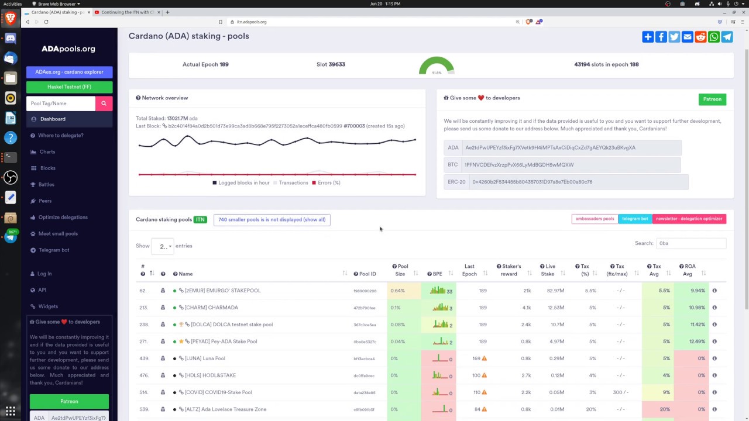Reload the current page
749x421 pixels.
pos(46,22)
